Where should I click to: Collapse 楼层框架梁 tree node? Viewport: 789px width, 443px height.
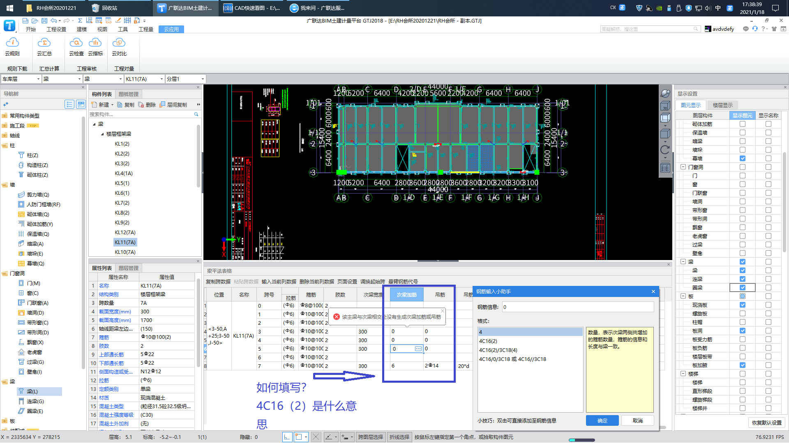[102, 134]
